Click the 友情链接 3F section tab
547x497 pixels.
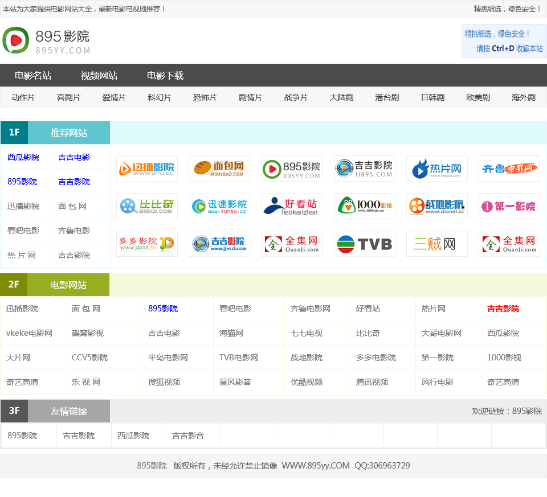[69, 411]
